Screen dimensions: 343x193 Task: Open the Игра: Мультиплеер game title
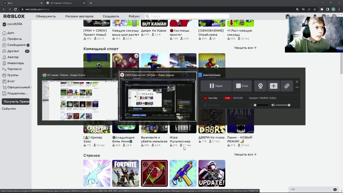[x=180, y=139]
